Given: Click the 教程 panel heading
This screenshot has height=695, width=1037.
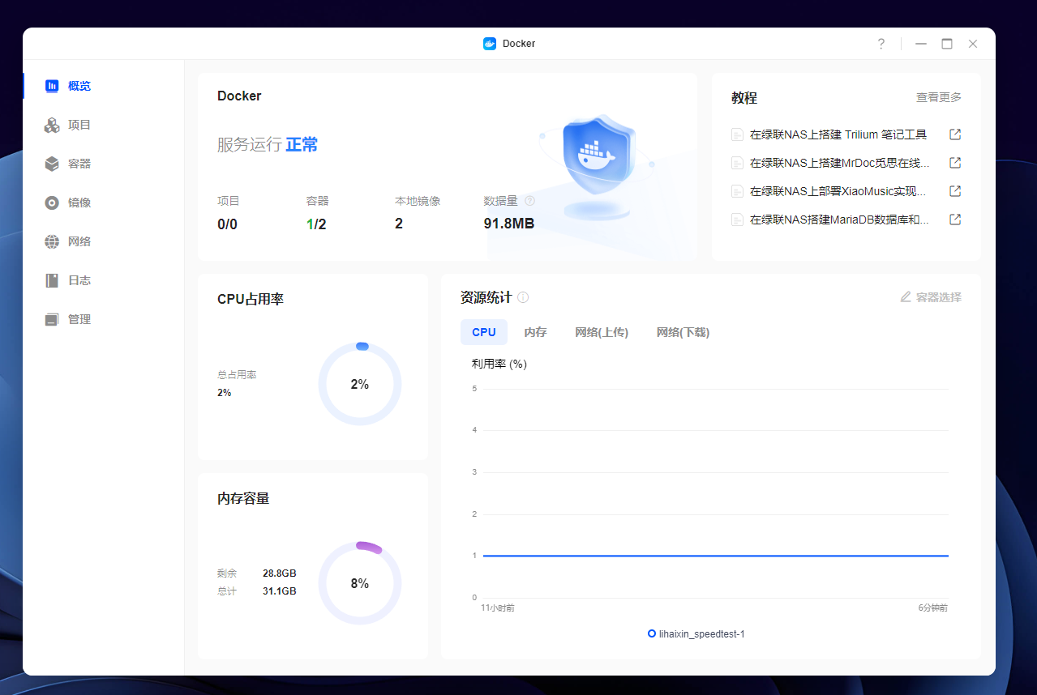Looking at the screenshot, I should point(744,98).
